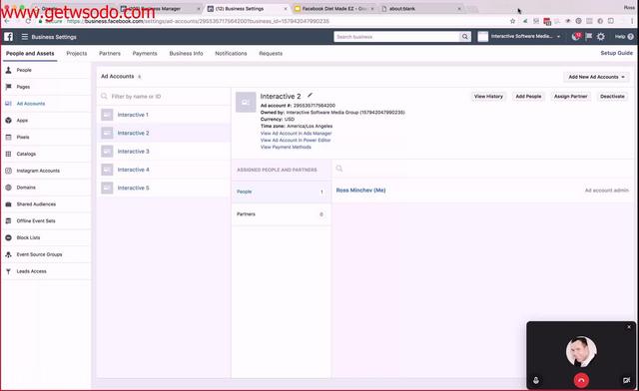Screen dimensions: 639x391
Task: Open the settings gear icon in header
Action: click(x=601, y=37)
